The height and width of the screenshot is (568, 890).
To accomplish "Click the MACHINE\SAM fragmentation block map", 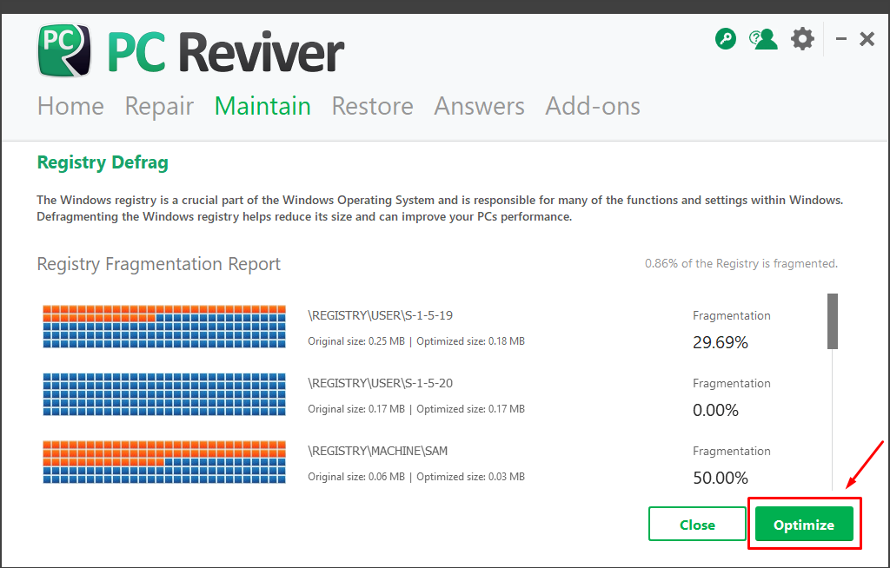I will tap(164, 462).
